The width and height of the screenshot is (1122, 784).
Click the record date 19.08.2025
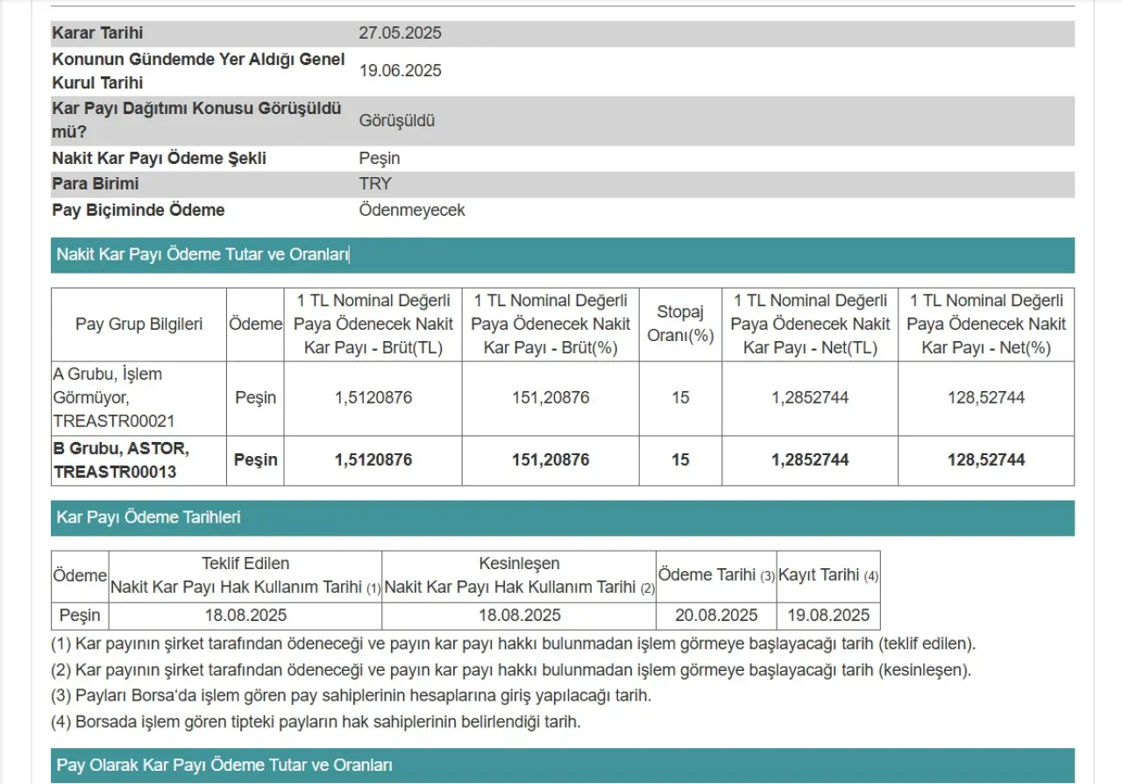pyautogui.click(x=828, y=616)
